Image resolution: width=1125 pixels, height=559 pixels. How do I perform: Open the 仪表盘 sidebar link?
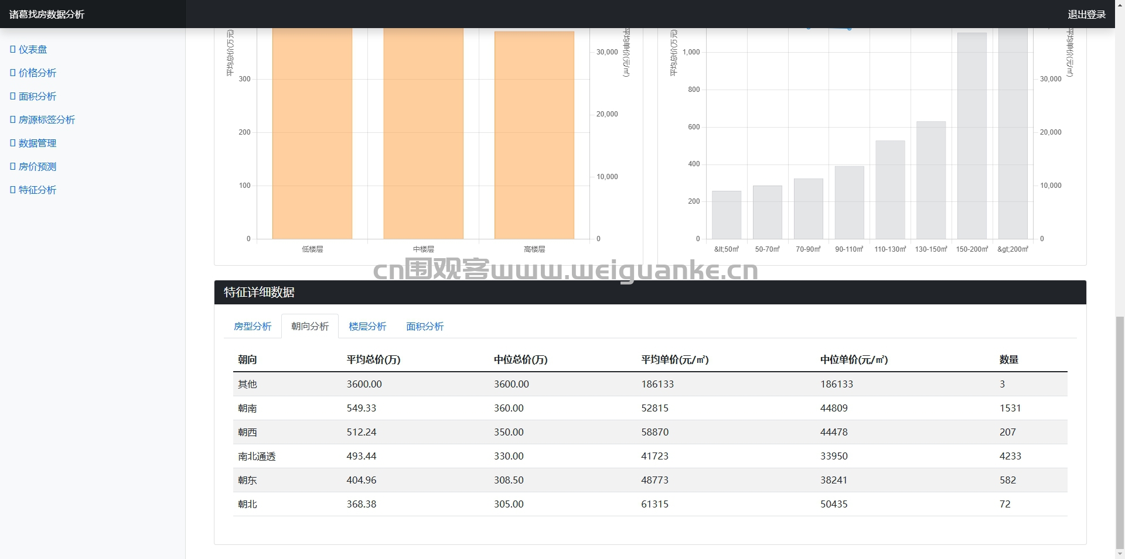pyautogui.click(x=29, y=50)
